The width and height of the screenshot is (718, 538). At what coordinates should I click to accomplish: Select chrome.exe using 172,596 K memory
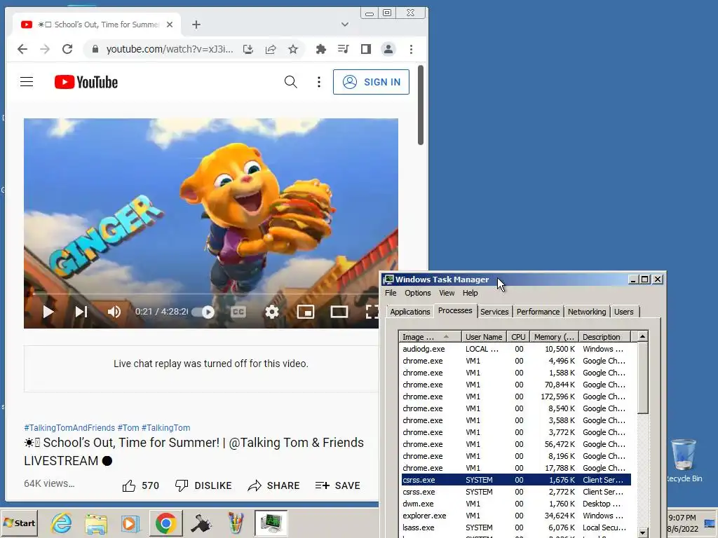click(516, 396)
